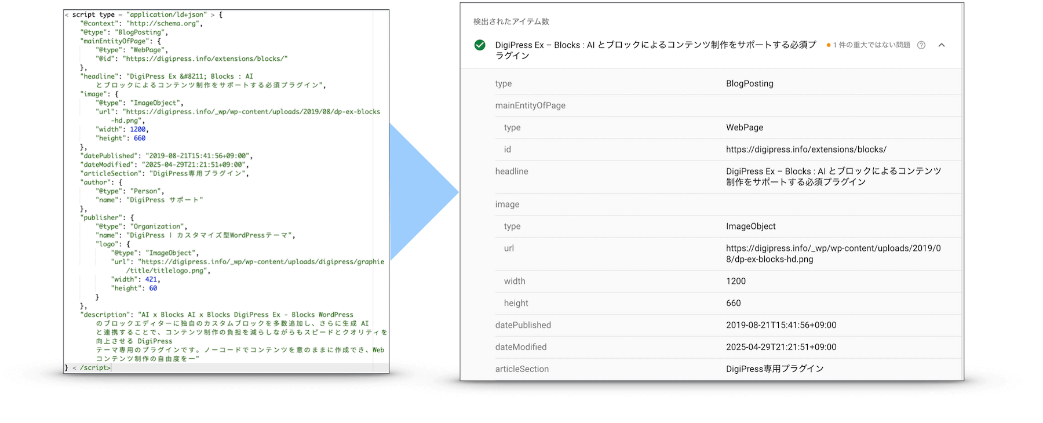Click the "height": 60 code line
The image size is (1043, 423).
(134, 289)
